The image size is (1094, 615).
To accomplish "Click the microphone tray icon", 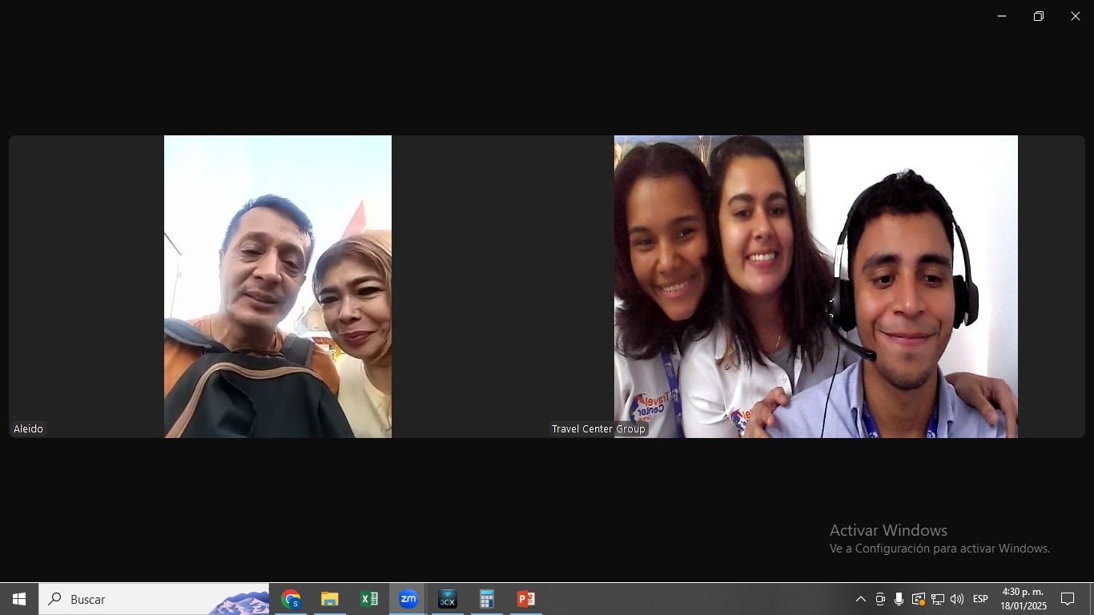I will (x=899, y=599).
